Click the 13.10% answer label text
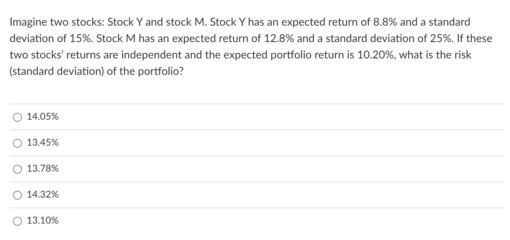 [x=42, y=221]
